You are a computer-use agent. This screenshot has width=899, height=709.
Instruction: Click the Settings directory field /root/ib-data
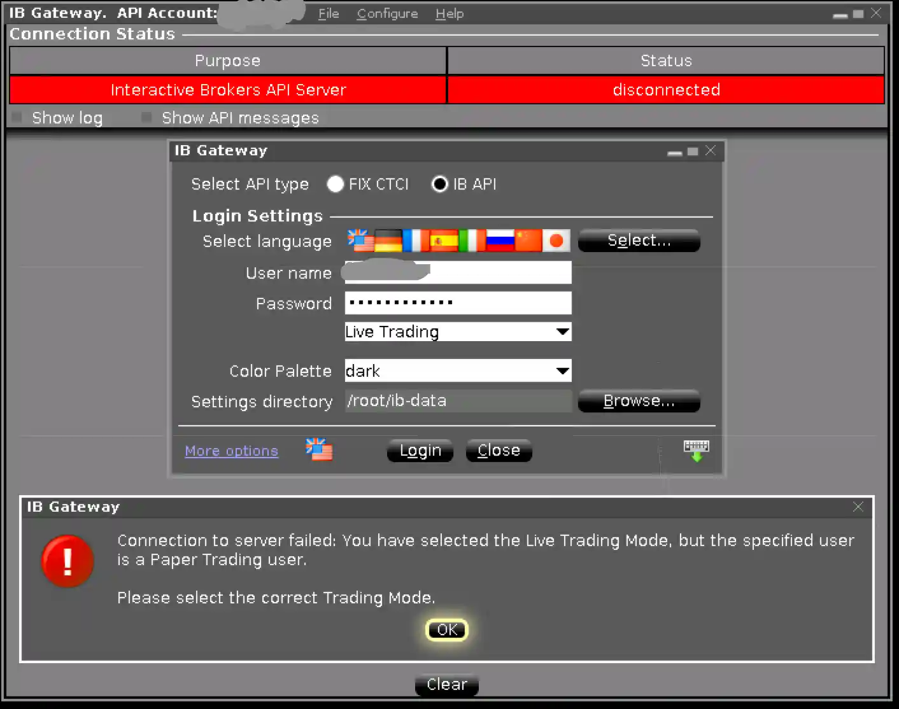tap(458, 401)
